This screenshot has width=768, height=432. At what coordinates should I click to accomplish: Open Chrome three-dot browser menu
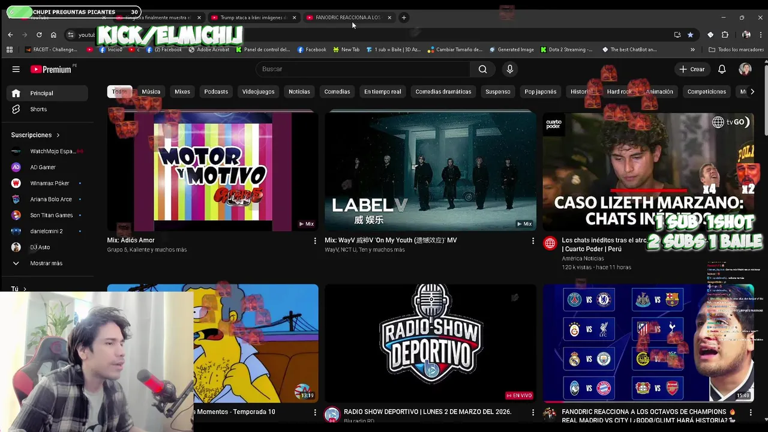click(x=761, y=35)
